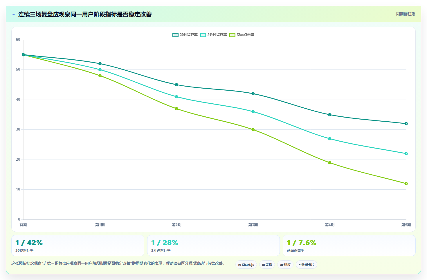Viewport: 427px width, 280px height.
Task: Click the 第2期 x-axis label
Action: (x=176, y=225)
